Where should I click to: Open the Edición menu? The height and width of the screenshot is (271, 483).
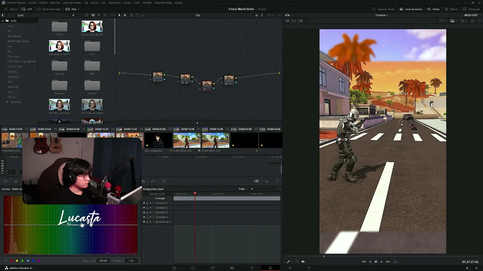[43, 3]
